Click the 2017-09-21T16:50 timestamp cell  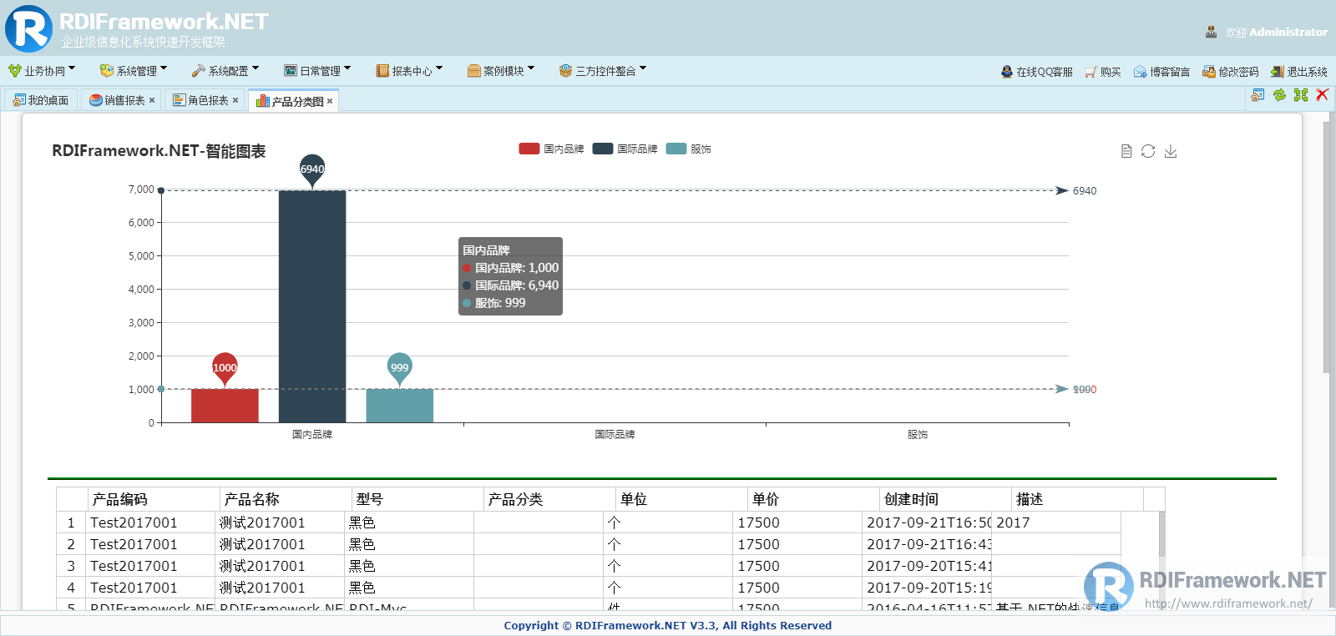[927, 522]
